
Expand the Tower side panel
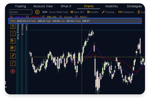pyautogui.click(x=27, y=27)
